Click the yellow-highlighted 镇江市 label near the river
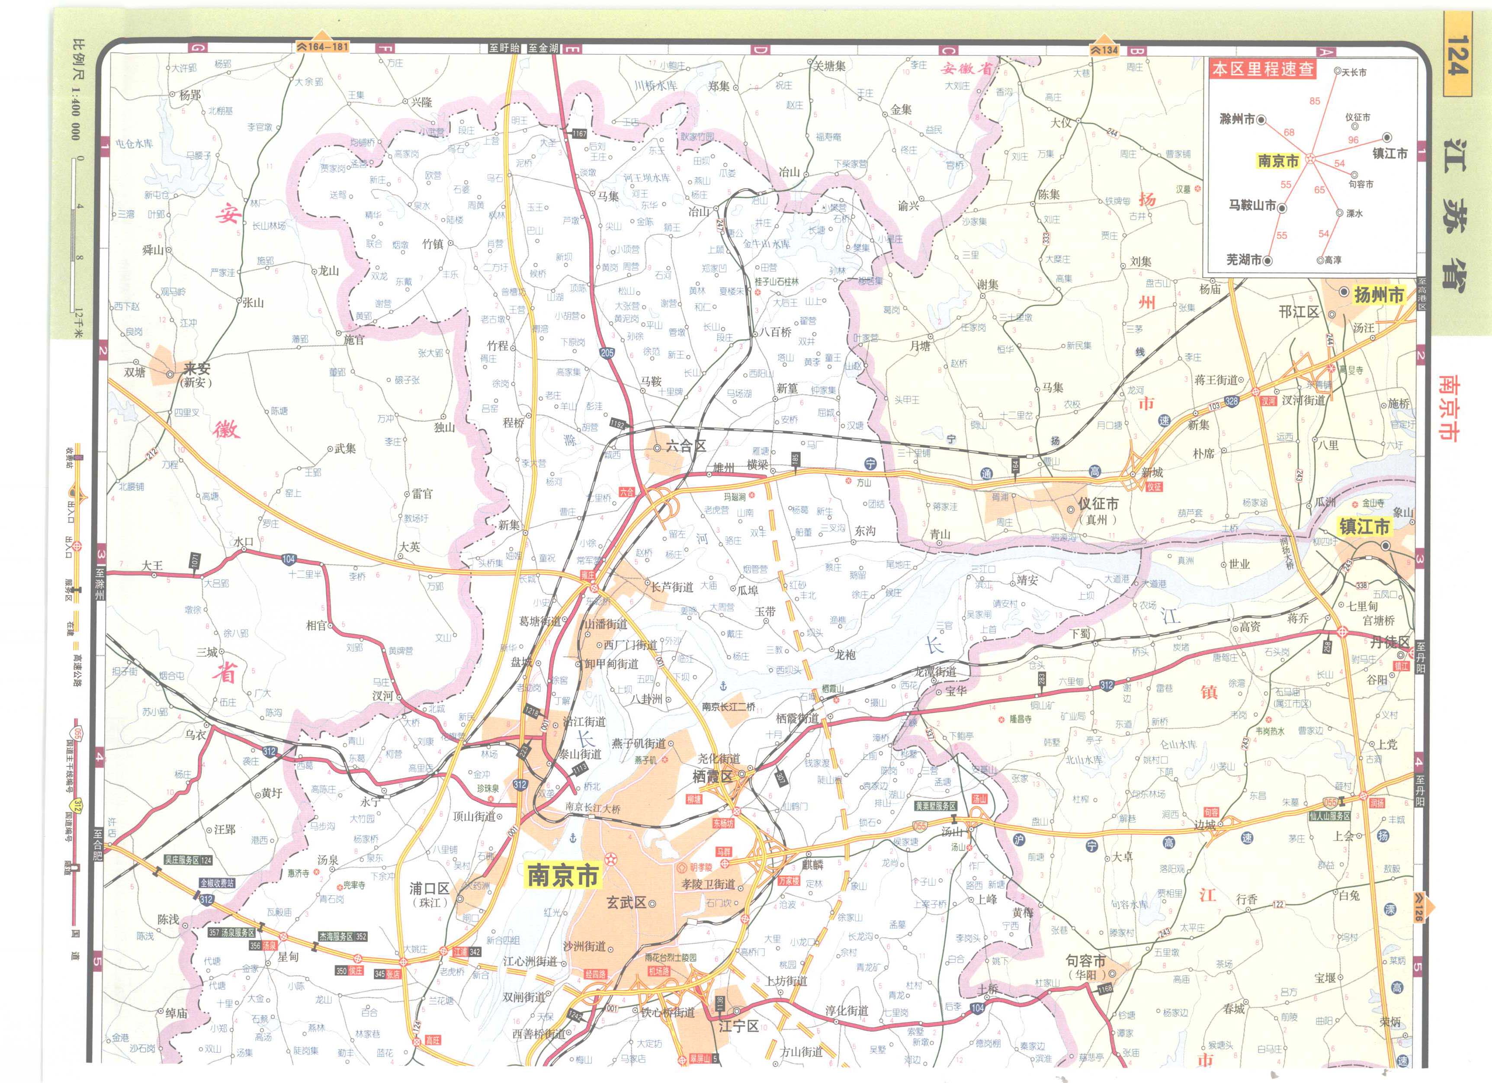 1364,527
